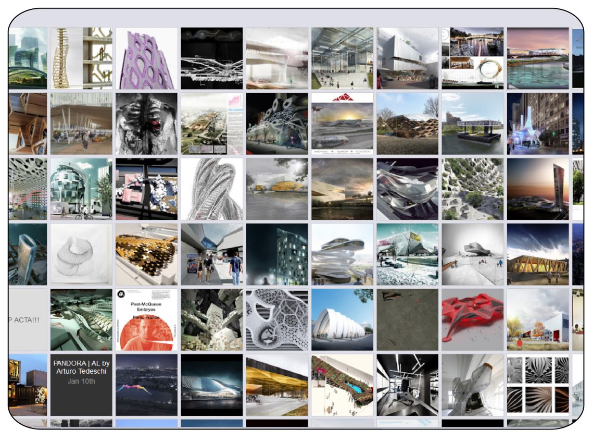
Task: Click the wooden truss pavilion at dusk
Action: [x=537, y=254]
